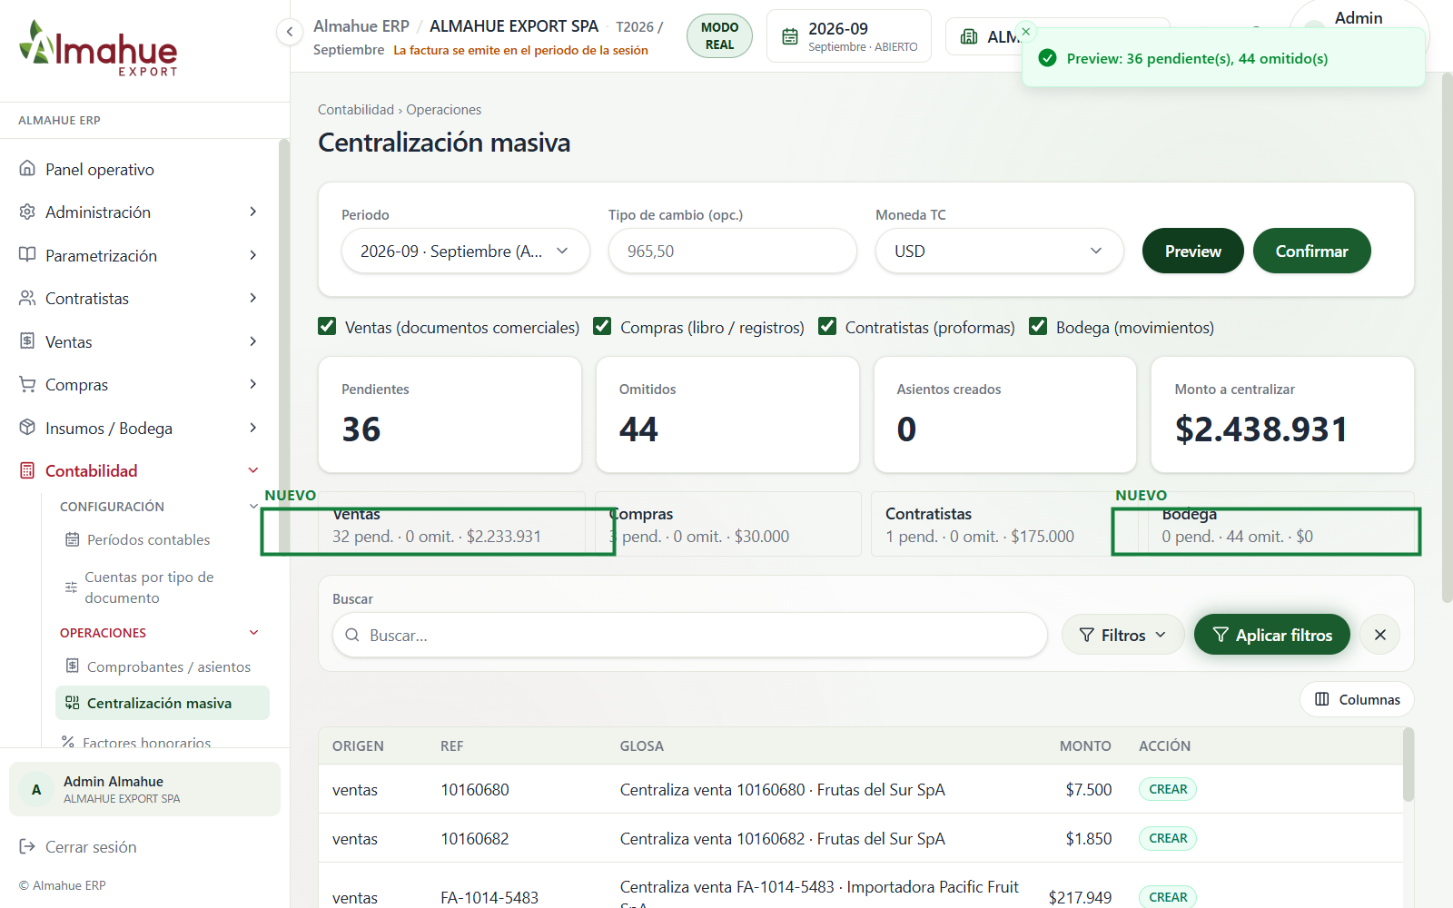
Task: Click the Tipo de cambio input field
Action: tap(733, 251)
